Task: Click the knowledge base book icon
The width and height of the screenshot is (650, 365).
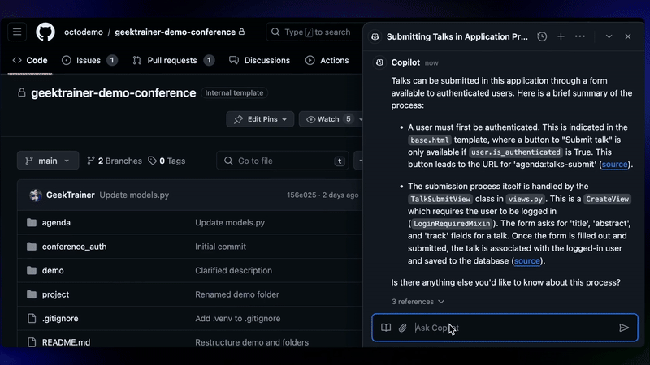Action: coord(386,328)
